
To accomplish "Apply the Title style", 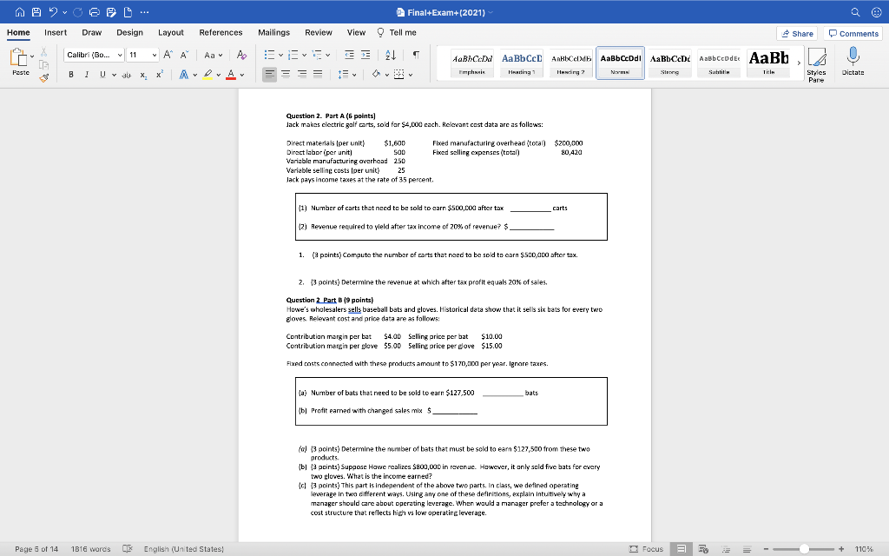I will pos(769,63).
